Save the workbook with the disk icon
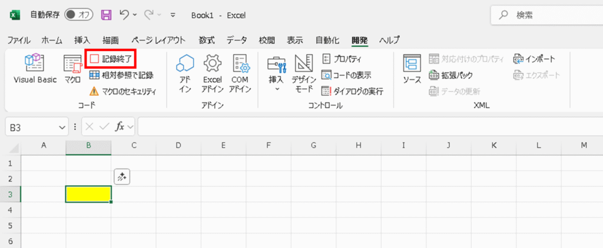The image size is (603, 248). tap(106, 15)
